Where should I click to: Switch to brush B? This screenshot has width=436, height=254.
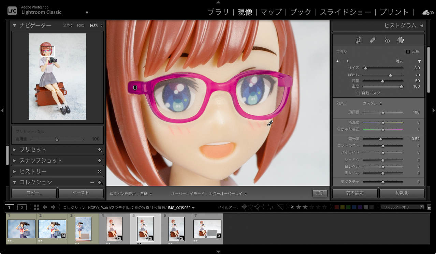348,61
